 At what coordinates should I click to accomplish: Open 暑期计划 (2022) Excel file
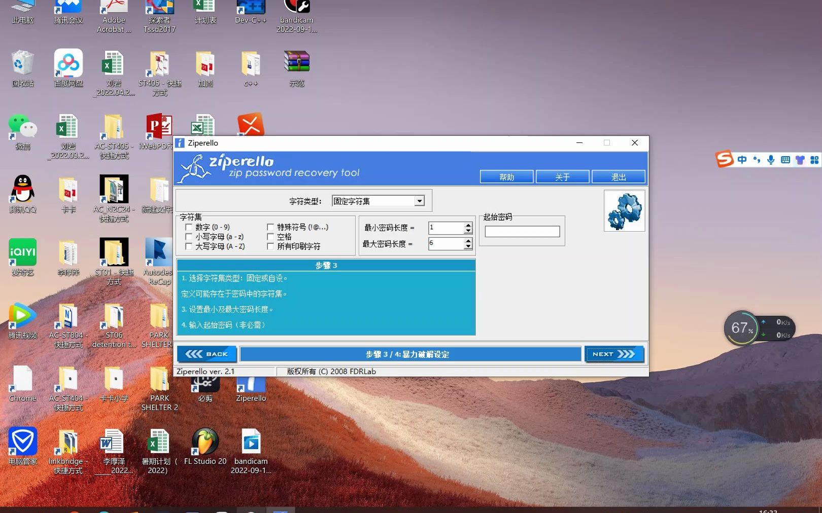(158, 451)
